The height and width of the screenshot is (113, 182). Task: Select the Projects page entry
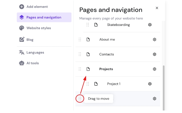click(106, 69)
